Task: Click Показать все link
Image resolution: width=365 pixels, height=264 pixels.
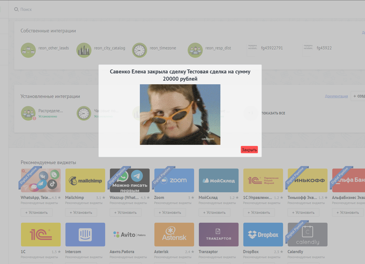Action: (x=273, y=113)
